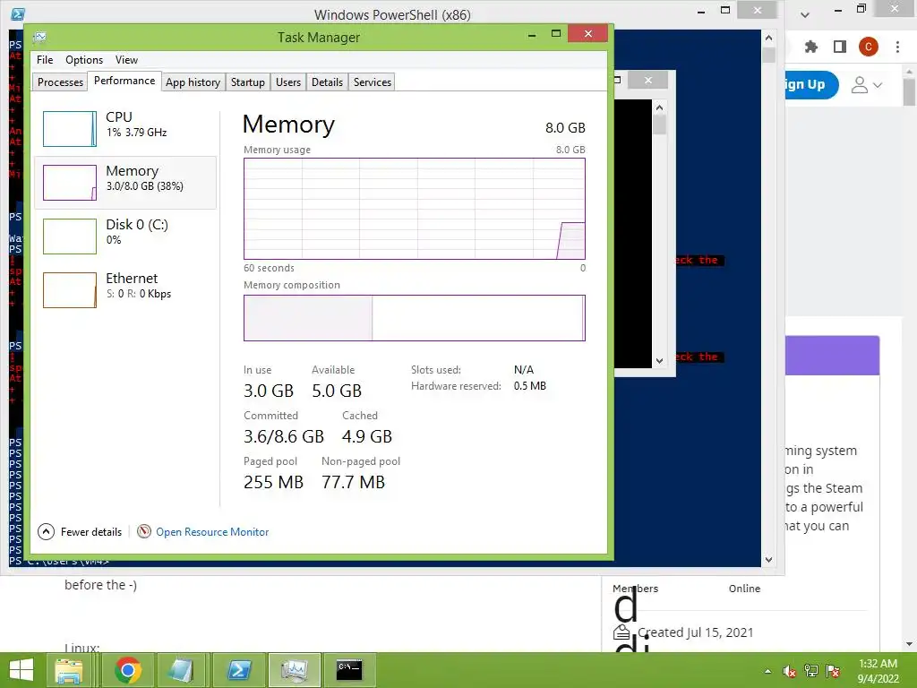
Task: Click the Sign Up button in Chrome
Action: [811, 85]
